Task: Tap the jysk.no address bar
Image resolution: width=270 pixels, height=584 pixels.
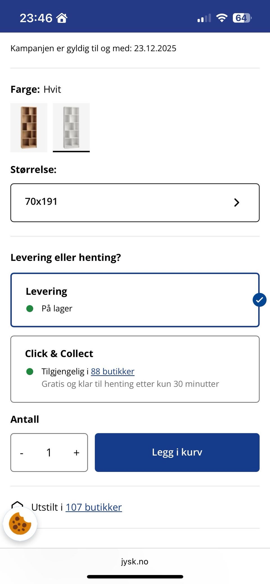Action: tap(135, 562)
